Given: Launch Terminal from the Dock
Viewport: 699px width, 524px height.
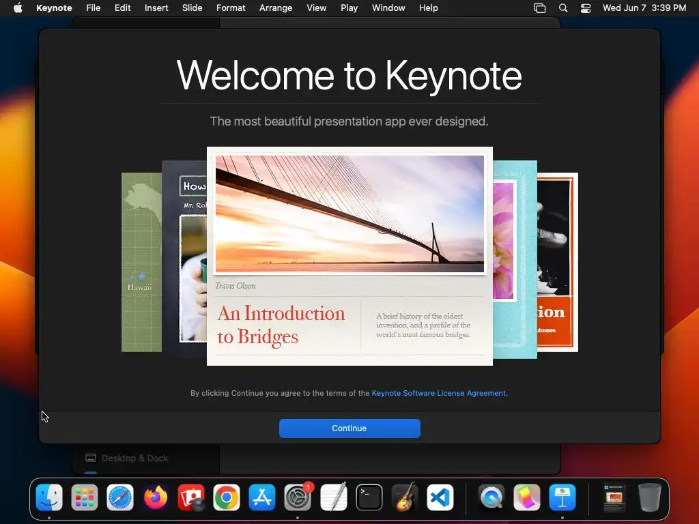Looking at the screenshot, I should 369,497.
